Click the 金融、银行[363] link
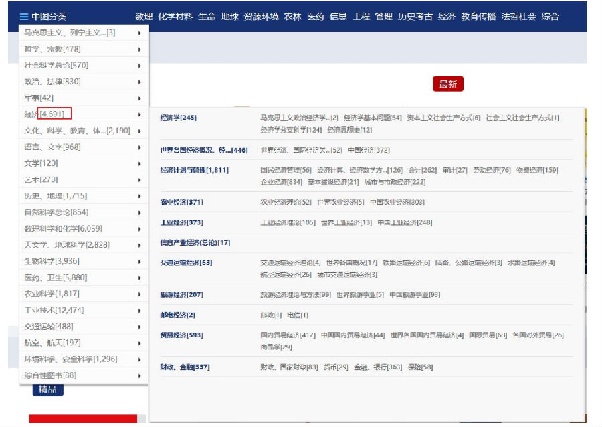 378,367
